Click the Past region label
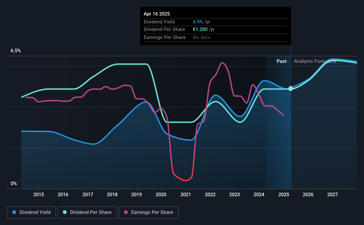This screenshot has height=225, width=364. 282,61
